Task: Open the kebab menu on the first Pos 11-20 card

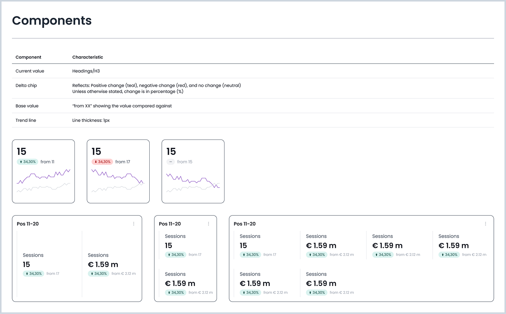Action: point(134,224)
